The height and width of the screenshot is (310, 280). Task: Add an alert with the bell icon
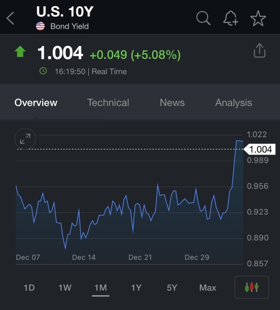tap(231, 18)
